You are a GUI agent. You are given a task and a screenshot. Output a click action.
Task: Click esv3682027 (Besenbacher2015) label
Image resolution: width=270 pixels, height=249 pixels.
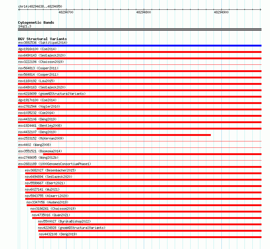[x=50, y=170]
